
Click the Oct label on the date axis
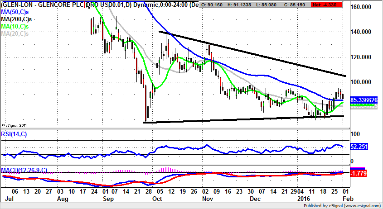[157, 199]
